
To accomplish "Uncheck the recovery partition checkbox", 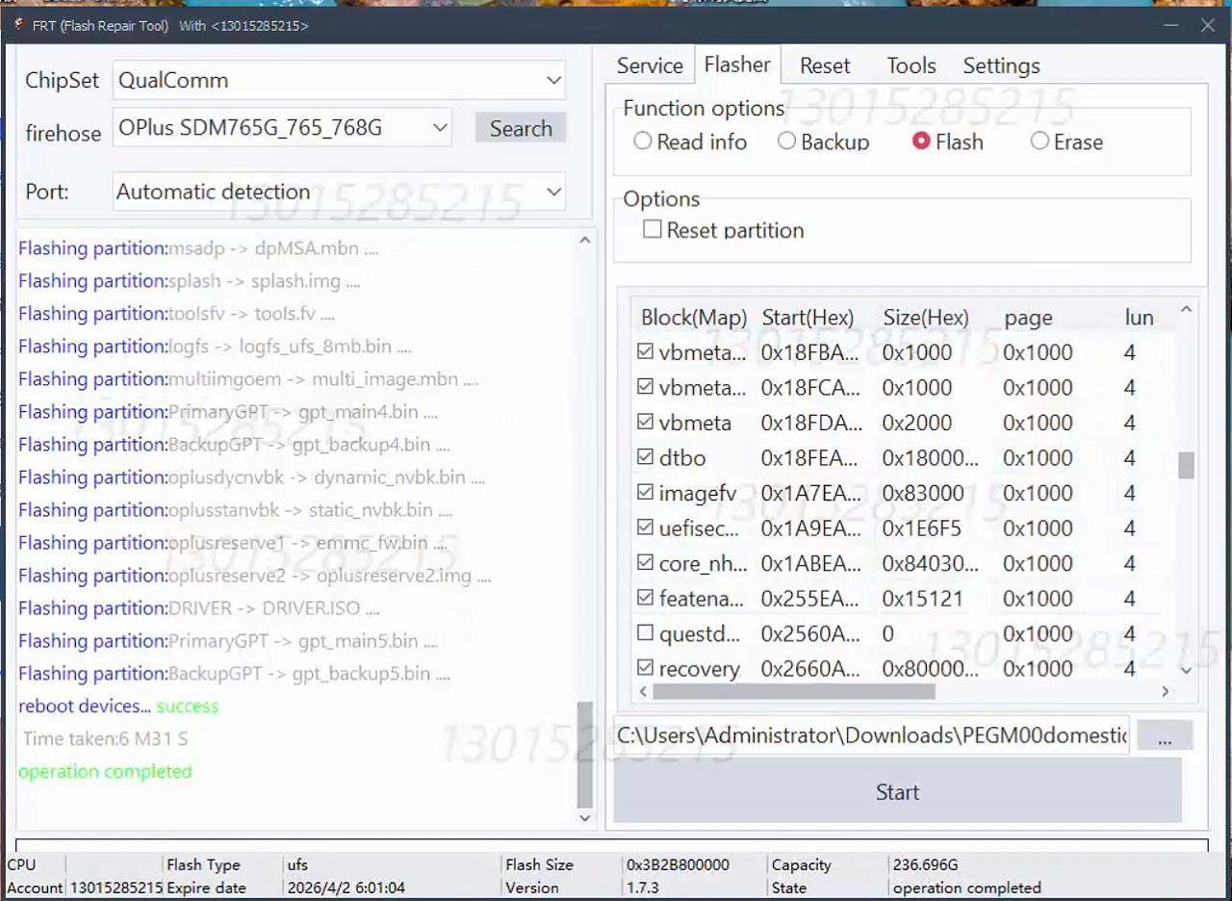I will 645,668.
